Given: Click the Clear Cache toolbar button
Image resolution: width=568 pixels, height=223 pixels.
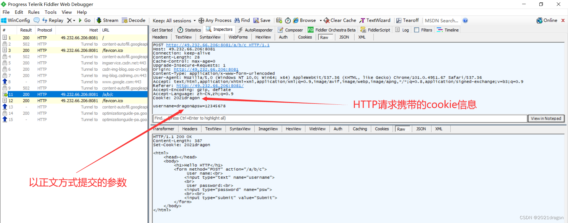Looking at the screenshot, I should click(340, 20).
